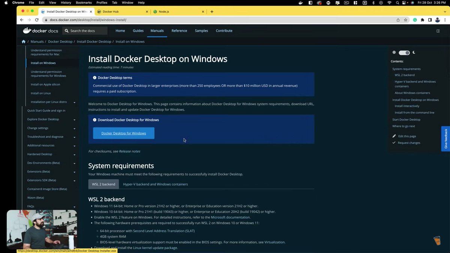
Task: Expand Extensions (Beta) section
Action: [75, 172]
